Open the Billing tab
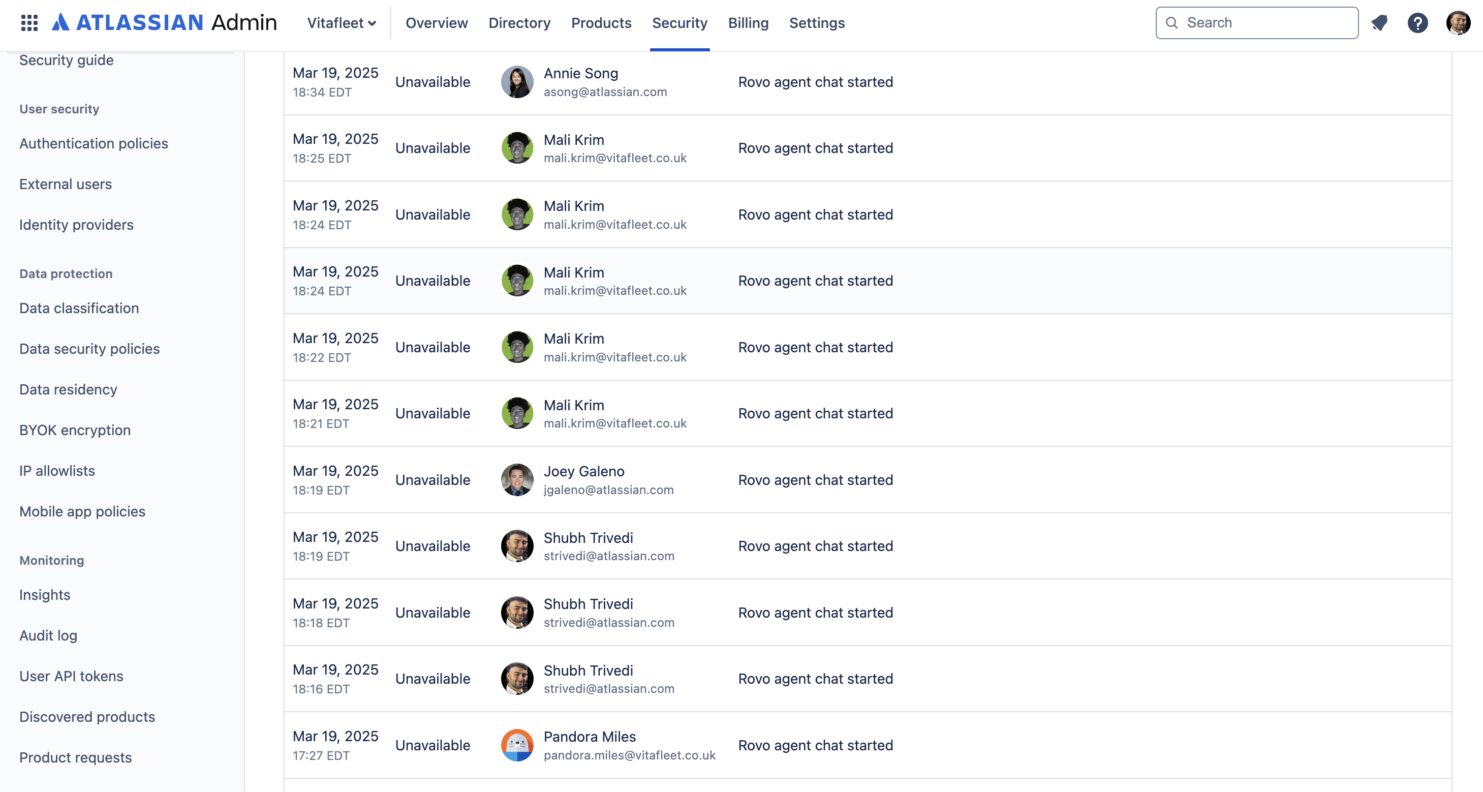 (749, 23)
